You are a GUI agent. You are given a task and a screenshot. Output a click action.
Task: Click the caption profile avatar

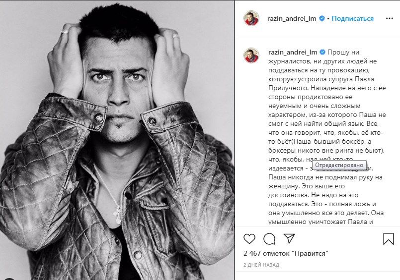pyautogui.click(x=251, y=55)
